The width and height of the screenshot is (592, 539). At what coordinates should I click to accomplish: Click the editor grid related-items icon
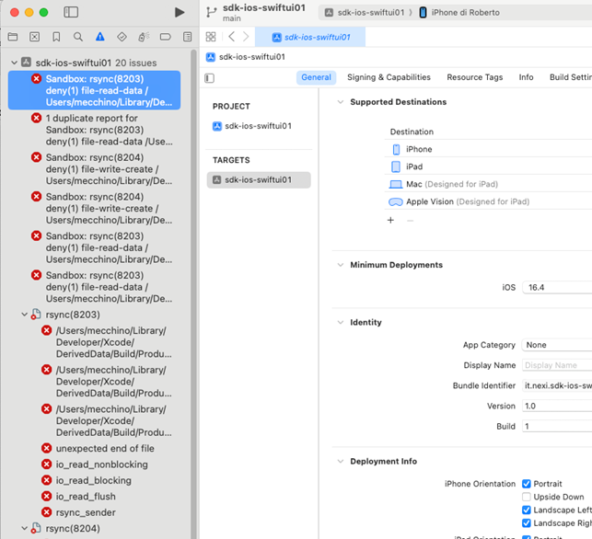click(211, 37)
